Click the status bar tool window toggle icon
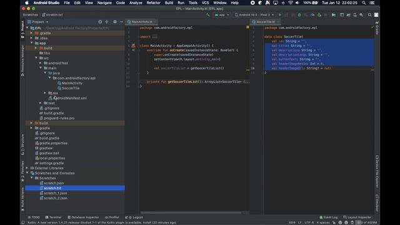 pos(23,222)
